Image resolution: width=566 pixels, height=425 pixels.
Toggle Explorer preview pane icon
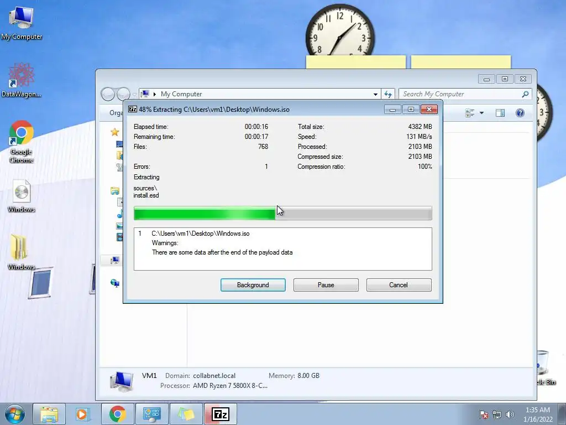(500, 113)
